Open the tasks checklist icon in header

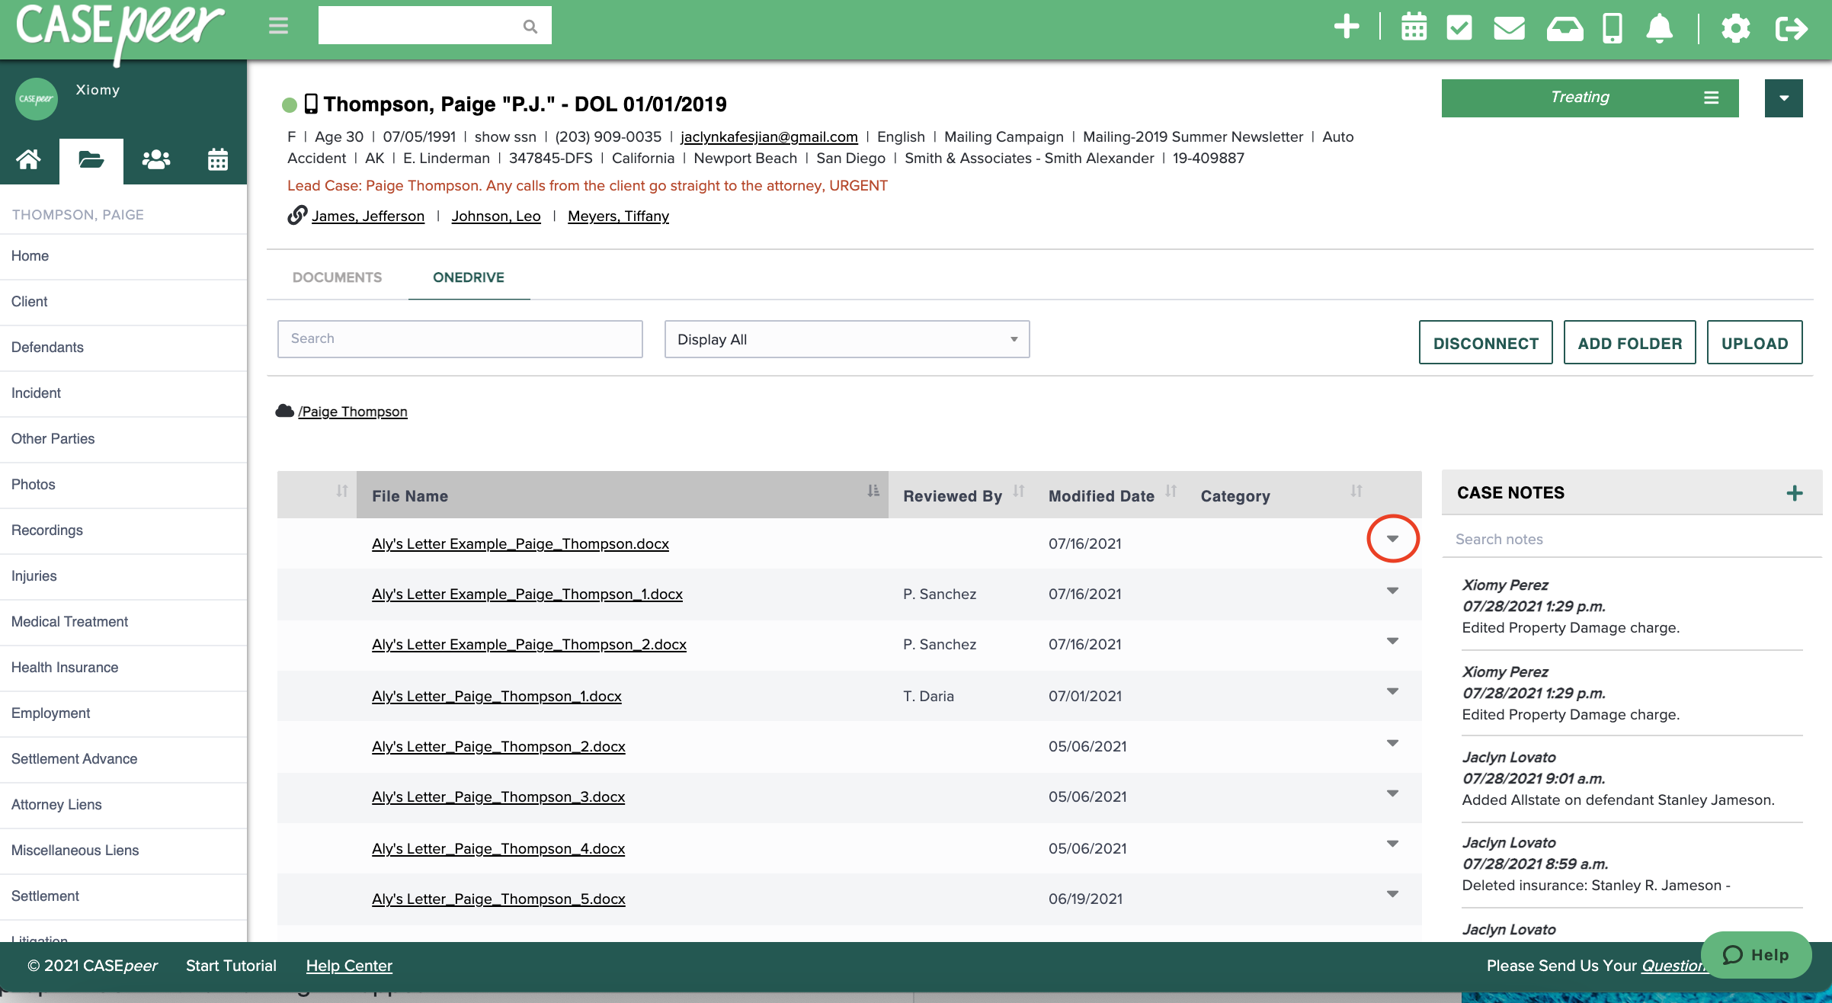1461,27
